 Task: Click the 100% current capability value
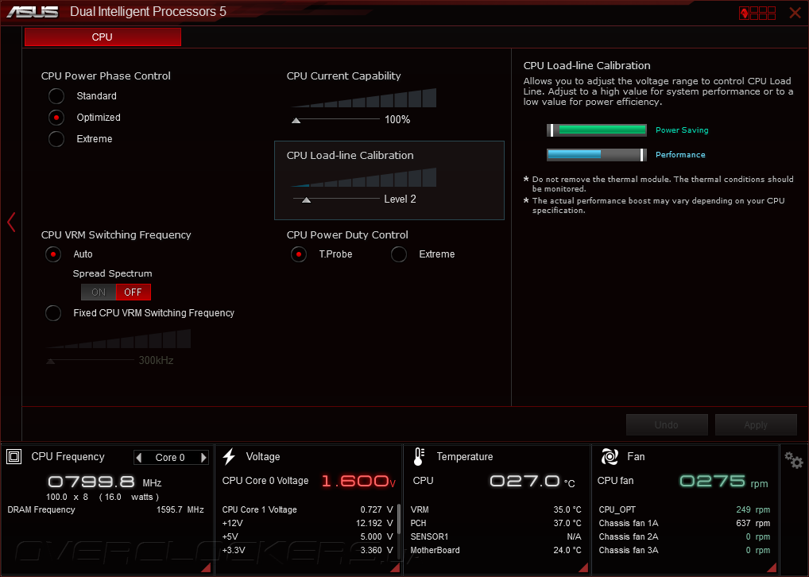397,120
